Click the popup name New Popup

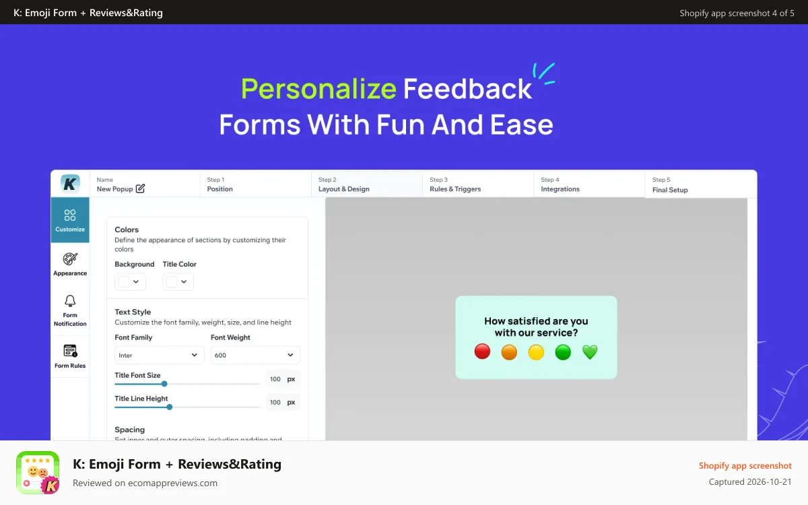(x=114, y=189)
